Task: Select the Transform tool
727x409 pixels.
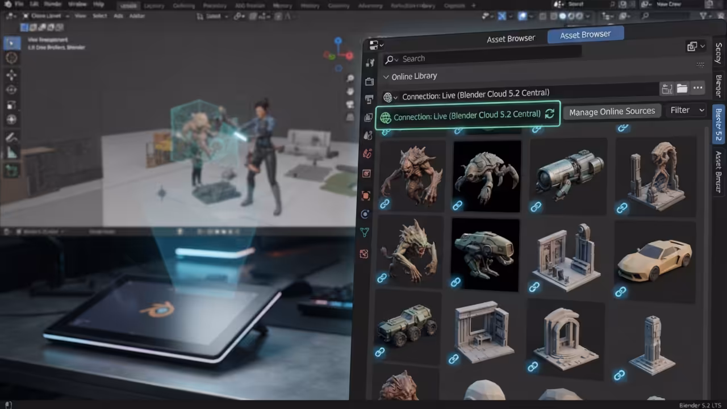Action: pyautogui.click(x=12, y=119)
